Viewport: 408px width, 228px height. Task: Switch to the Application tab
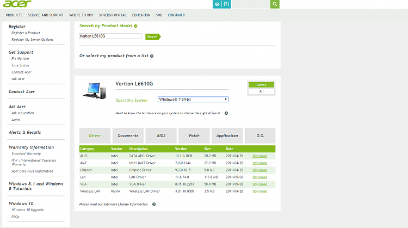point(227,135)
